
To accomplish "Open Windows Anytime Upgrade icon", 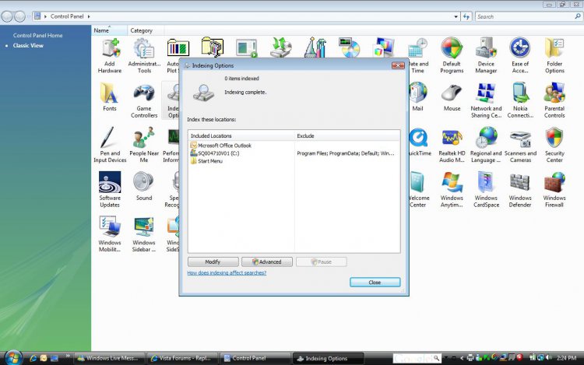I will (452, 190).
